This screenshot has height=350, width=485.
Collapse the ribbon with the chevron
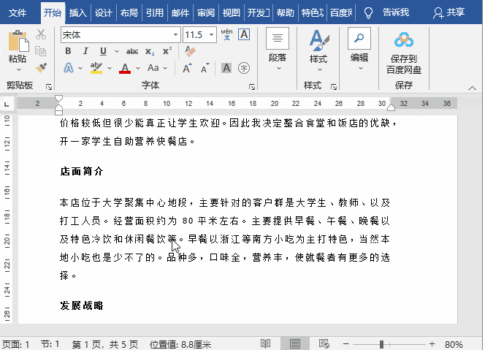point(472,88)
